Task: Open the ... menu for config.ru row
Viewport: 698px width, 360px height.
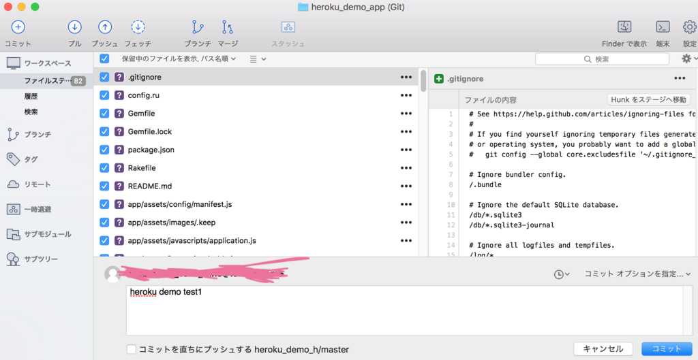Action: coord(406,95)
